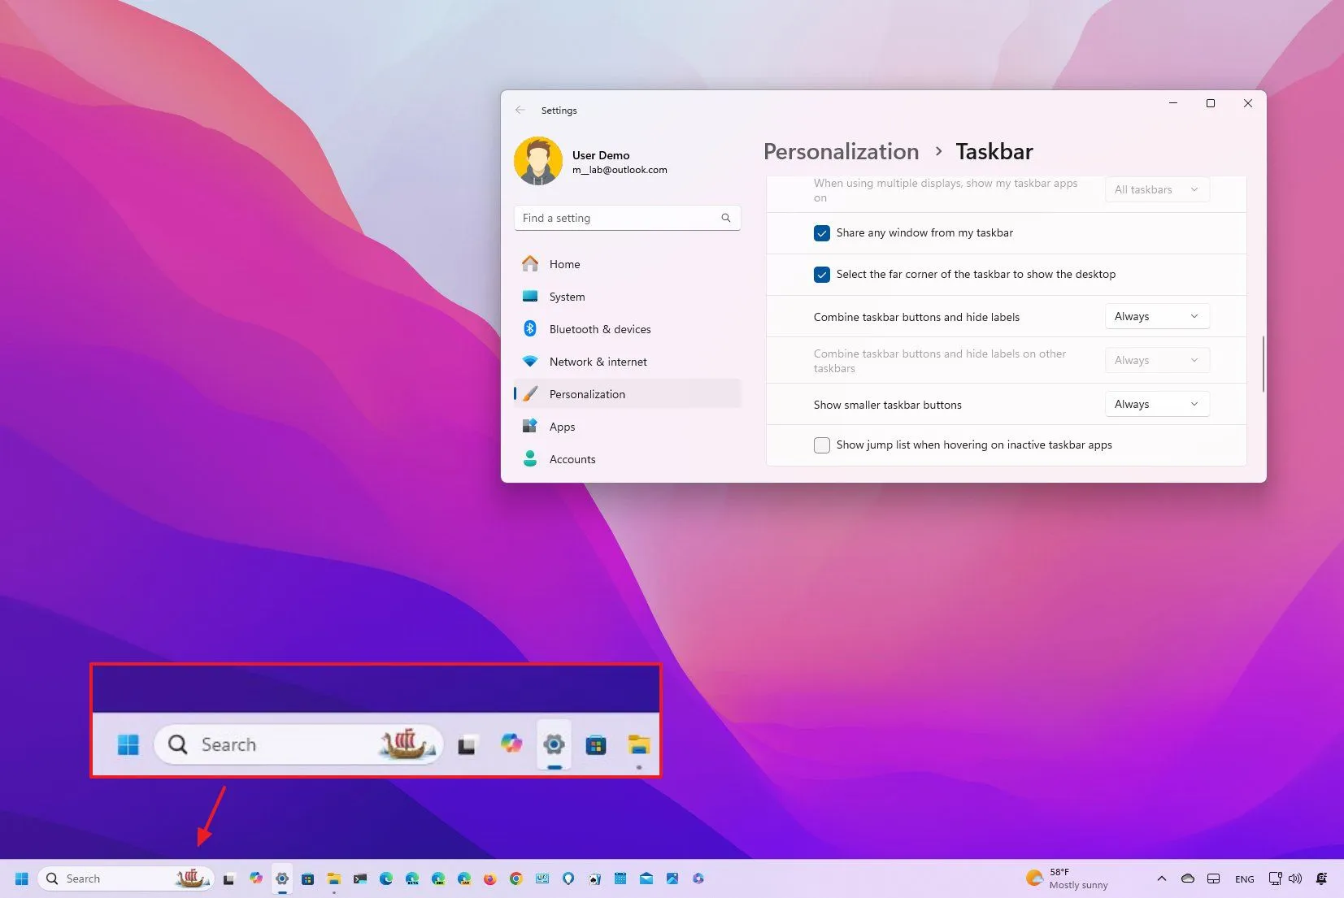Click the Mostly sunny weather text
This screenshot has width=1344, height=898.
[1078, 885]
